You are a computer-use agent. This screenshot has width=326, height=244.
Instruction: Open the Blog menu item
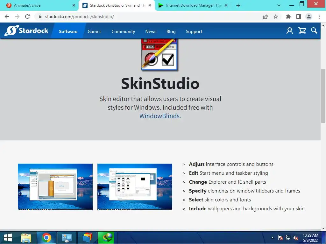click(x=171, y=31)
